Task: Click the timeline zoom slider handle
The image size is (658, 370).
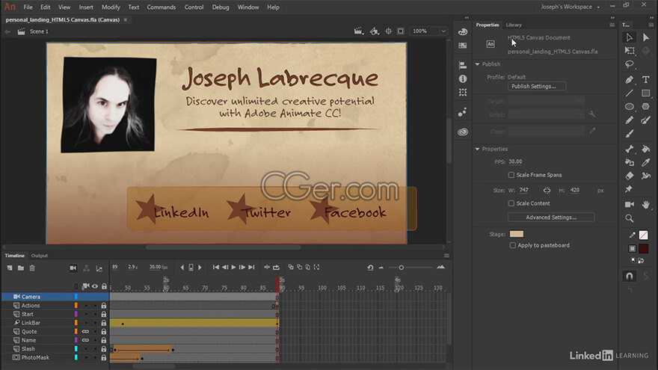Action: coord(402,268)
